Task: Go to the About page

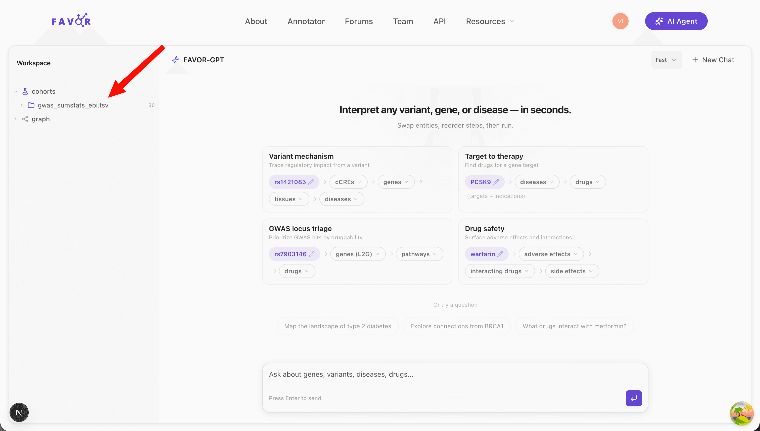Action: 256,21
